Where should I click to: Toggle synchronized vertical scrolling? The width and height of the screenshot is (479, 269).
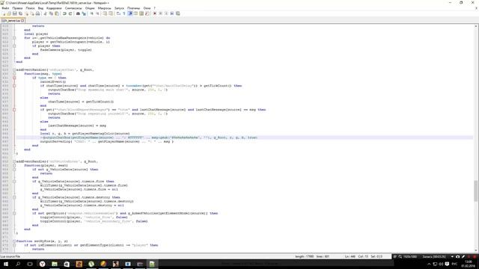point(105,13)
